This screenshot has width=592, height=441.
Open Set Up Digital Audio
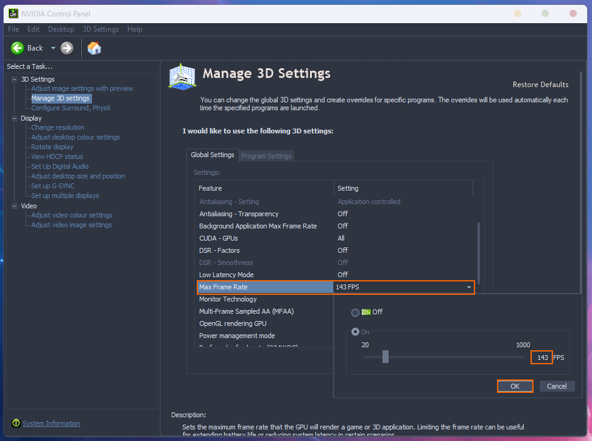(60, 166)
